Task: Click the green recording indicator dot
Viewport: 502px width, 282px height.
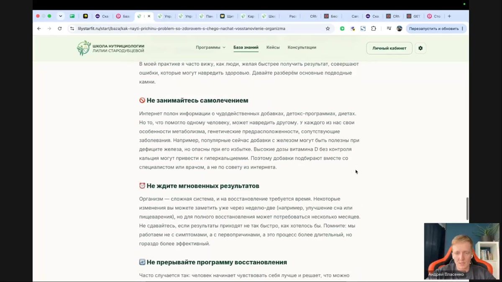Action: click(464, 4)
